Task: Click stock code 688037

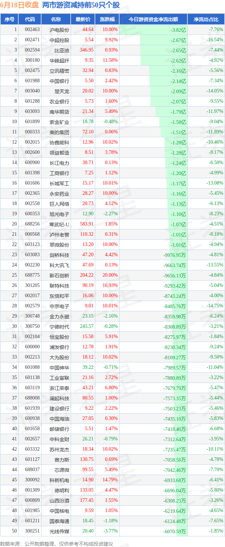Action: [x=32, y=469]
